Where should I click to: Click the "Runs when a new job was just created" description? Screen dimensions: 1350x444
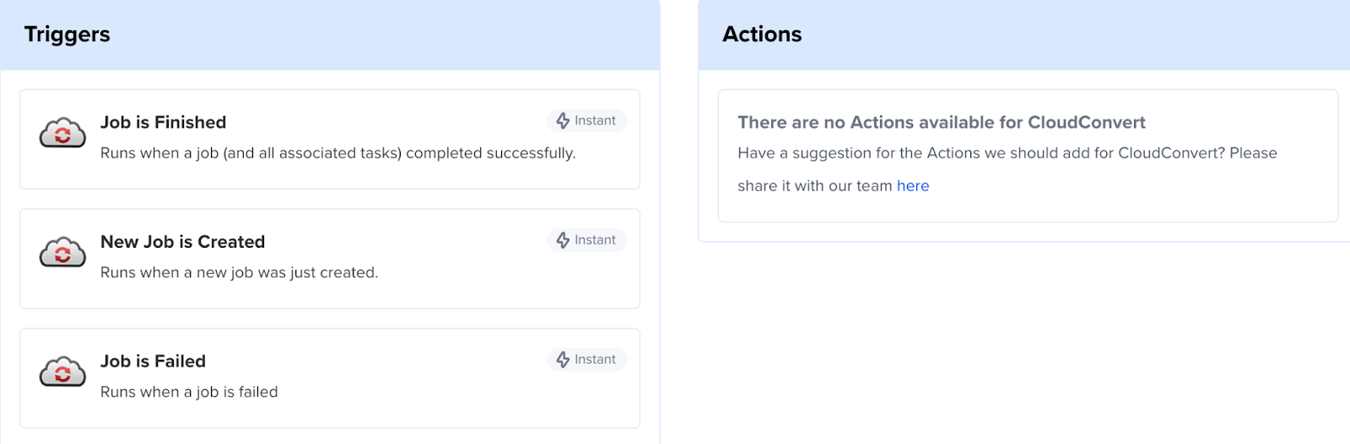(x=239, y=273)
